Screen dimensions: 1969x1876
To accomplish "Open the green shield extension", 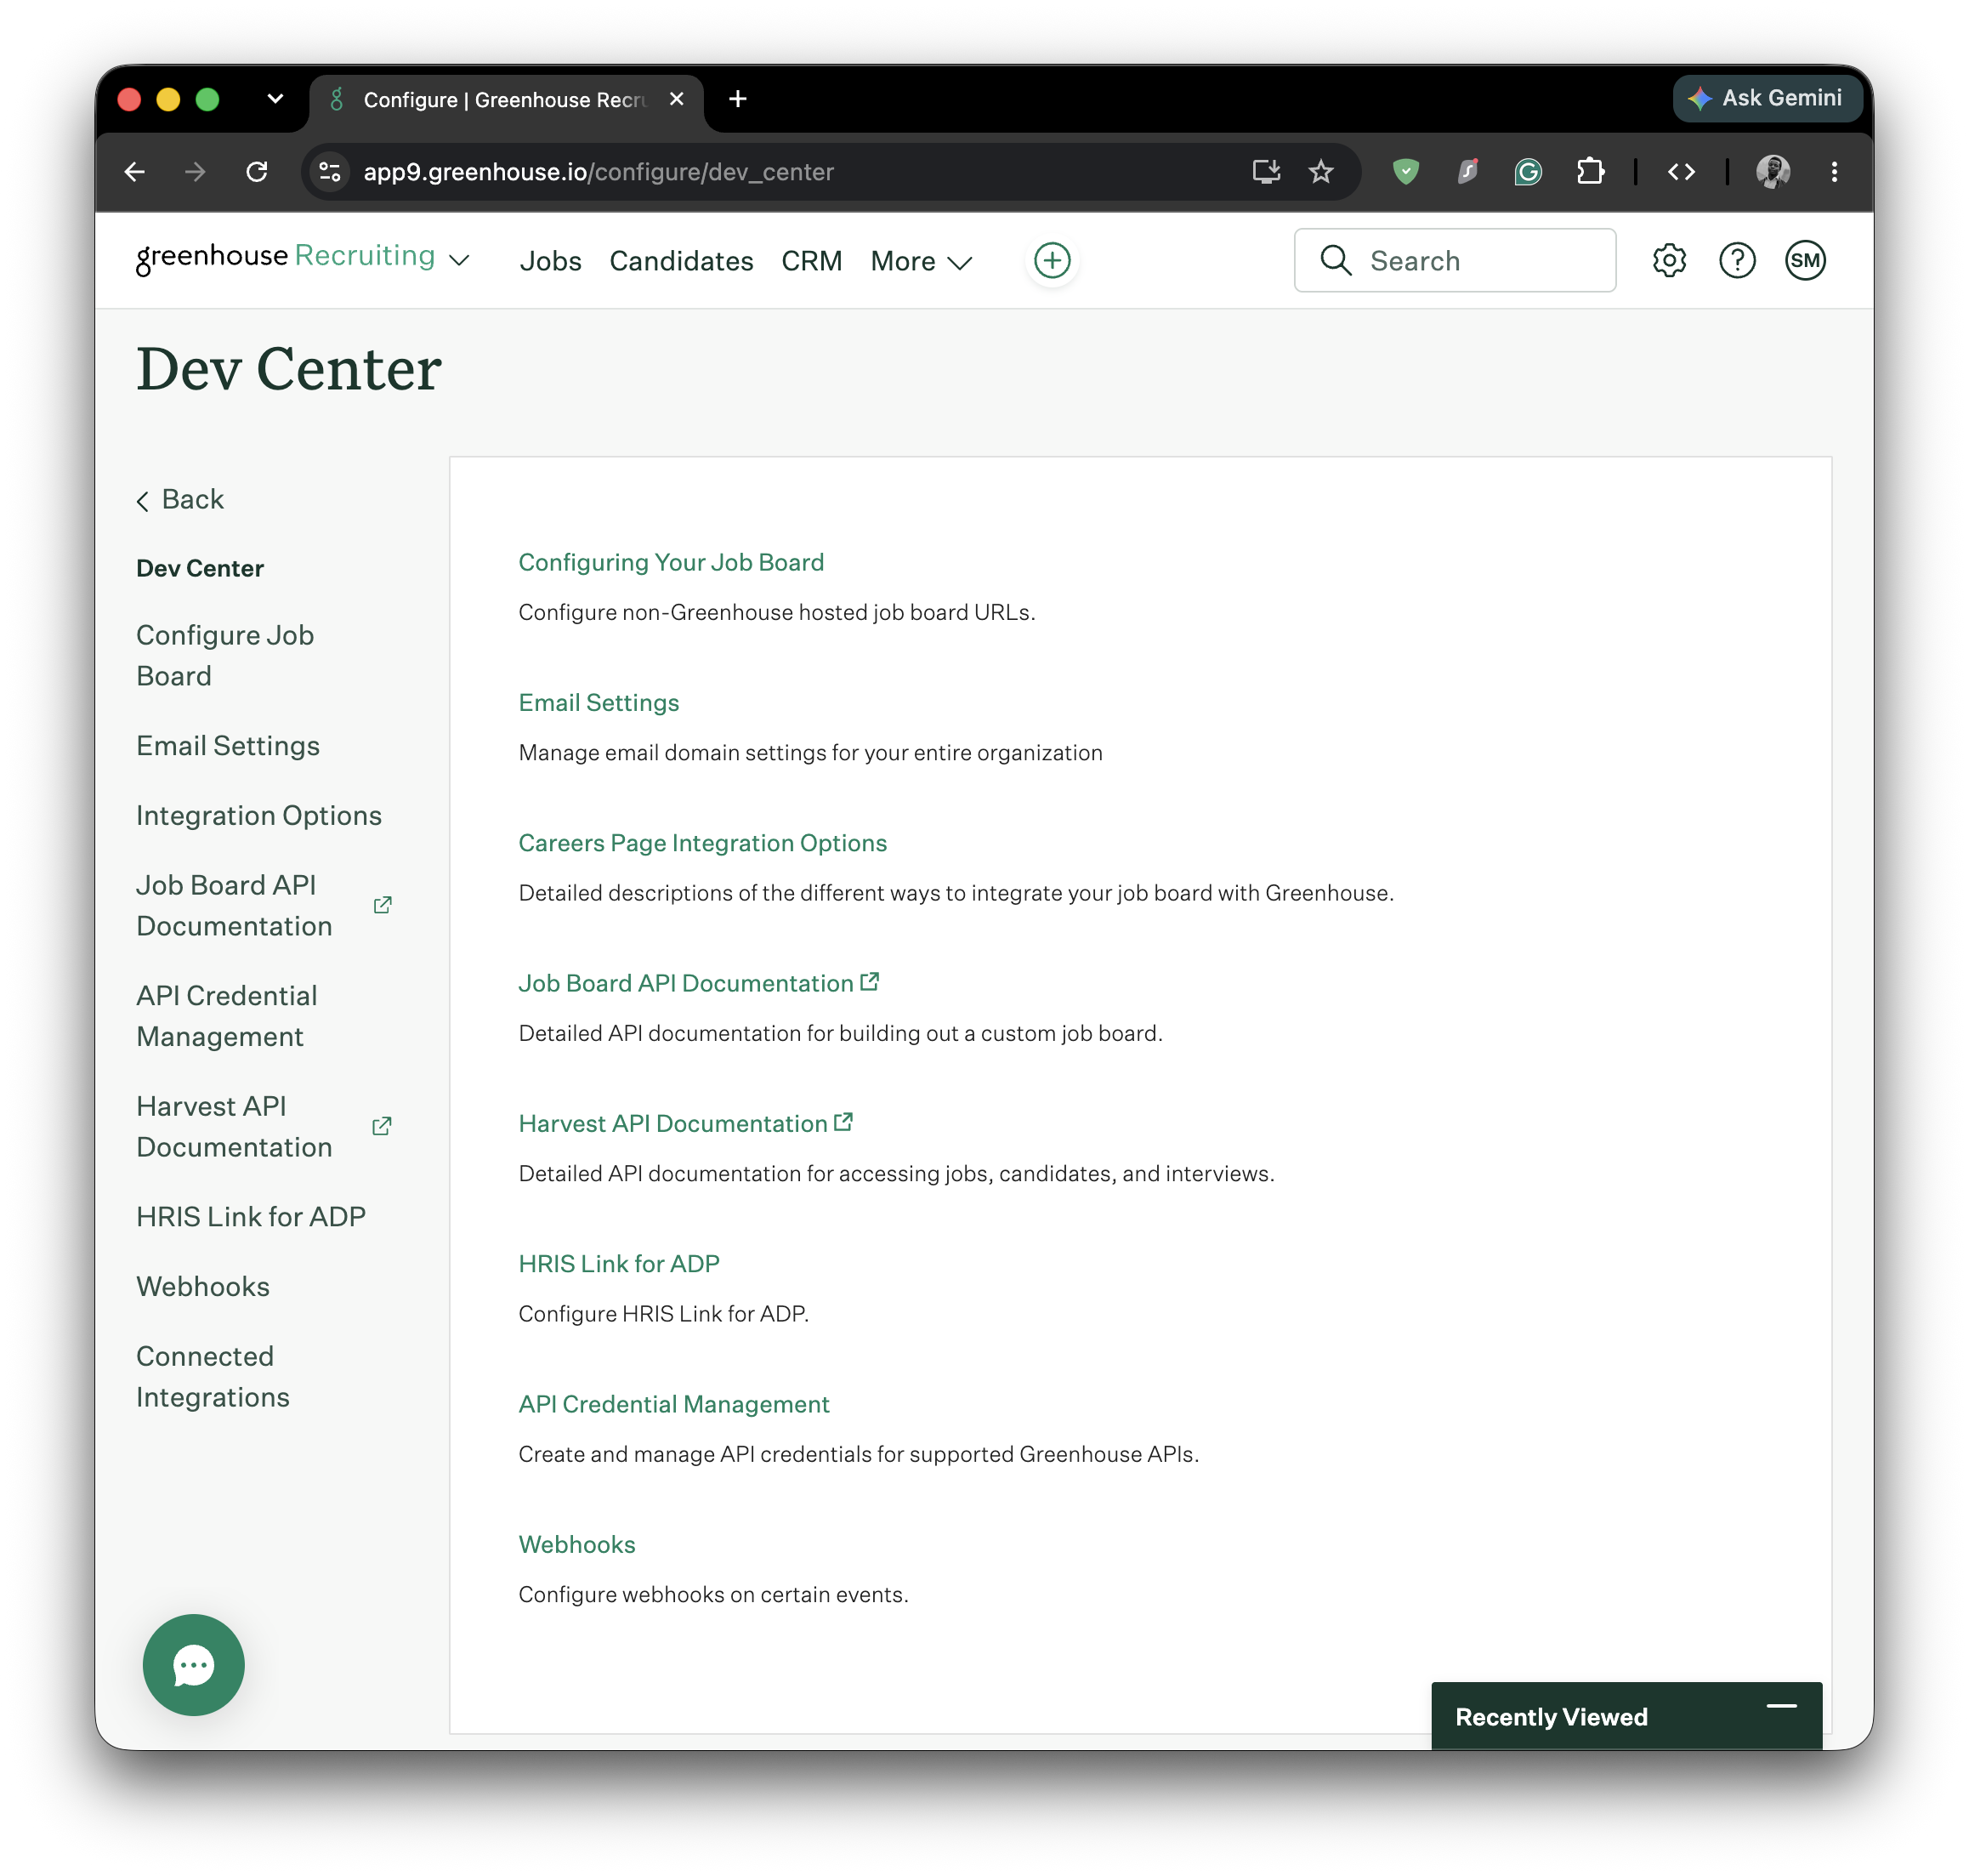I will point(1405,172).
